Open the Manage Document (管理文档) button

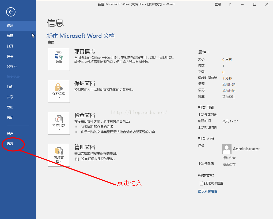click(59, 155)
